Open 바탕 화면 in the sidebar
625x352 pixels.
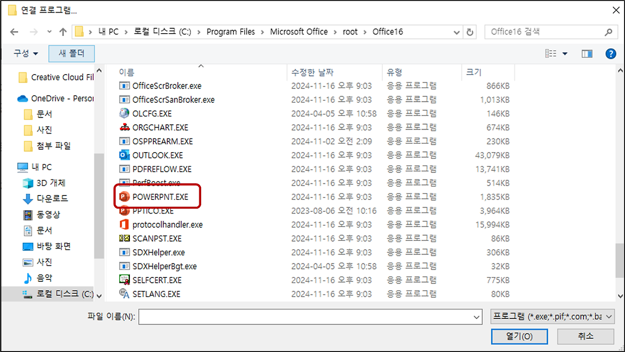(46, 246)
